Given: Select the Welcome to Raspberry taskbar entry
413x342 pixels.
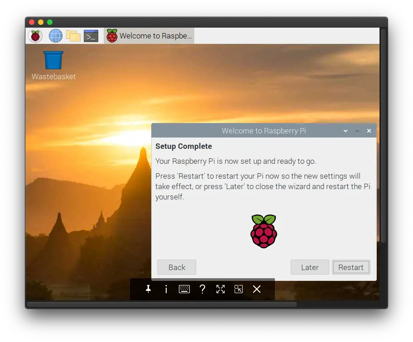Looking at the screenshot, I should pyautogui.click(x=149, y=36).
